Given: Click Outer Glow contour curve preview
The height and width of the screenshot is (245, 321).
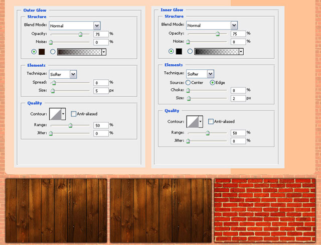Looking at the screenshot, I should (x=55, y=114).
